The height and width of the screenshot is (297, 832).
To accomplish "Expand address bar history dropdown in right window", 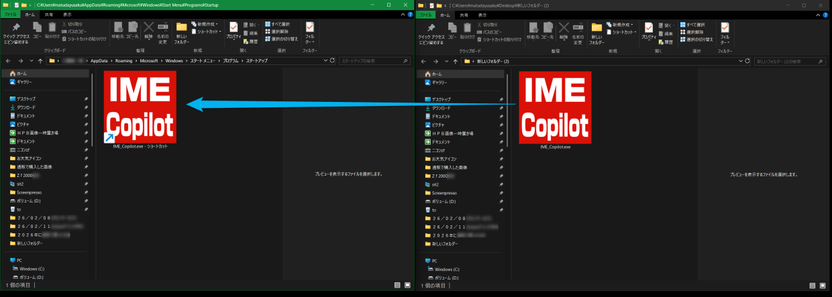I will pyautogui.click(x=740, y=60).
